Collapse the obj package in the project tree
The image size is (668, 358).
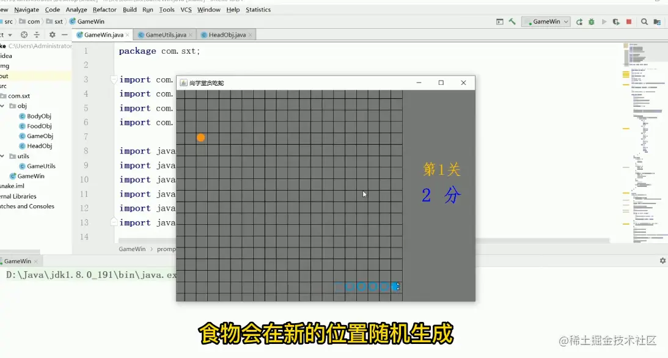2,106
